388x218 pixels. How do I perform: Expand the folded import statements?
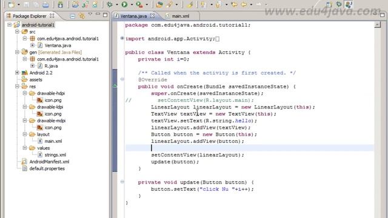[x=122, y=38]
